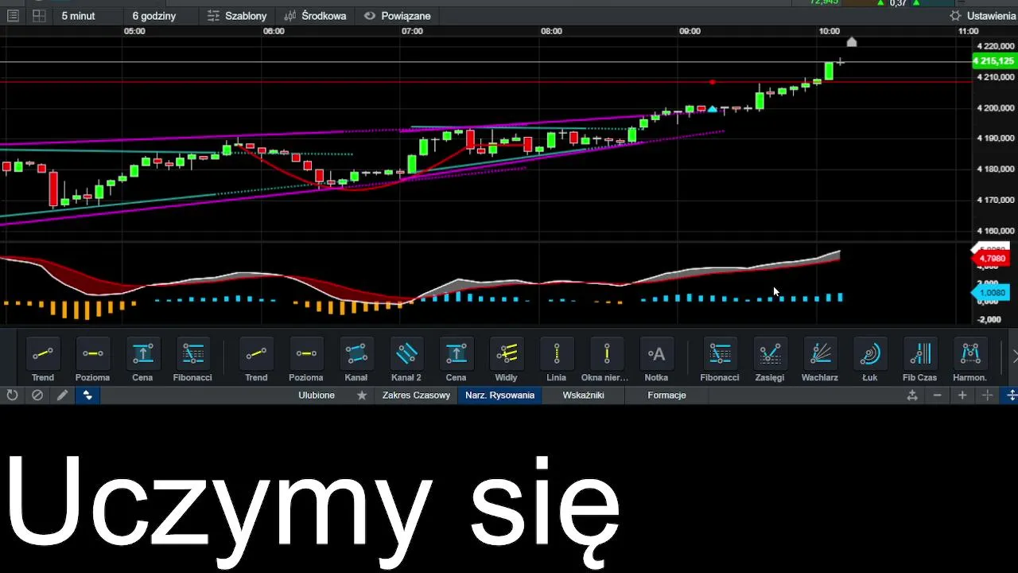1018x573 pixels.
Task: Click the zoom out minus button
Action: 938,396
